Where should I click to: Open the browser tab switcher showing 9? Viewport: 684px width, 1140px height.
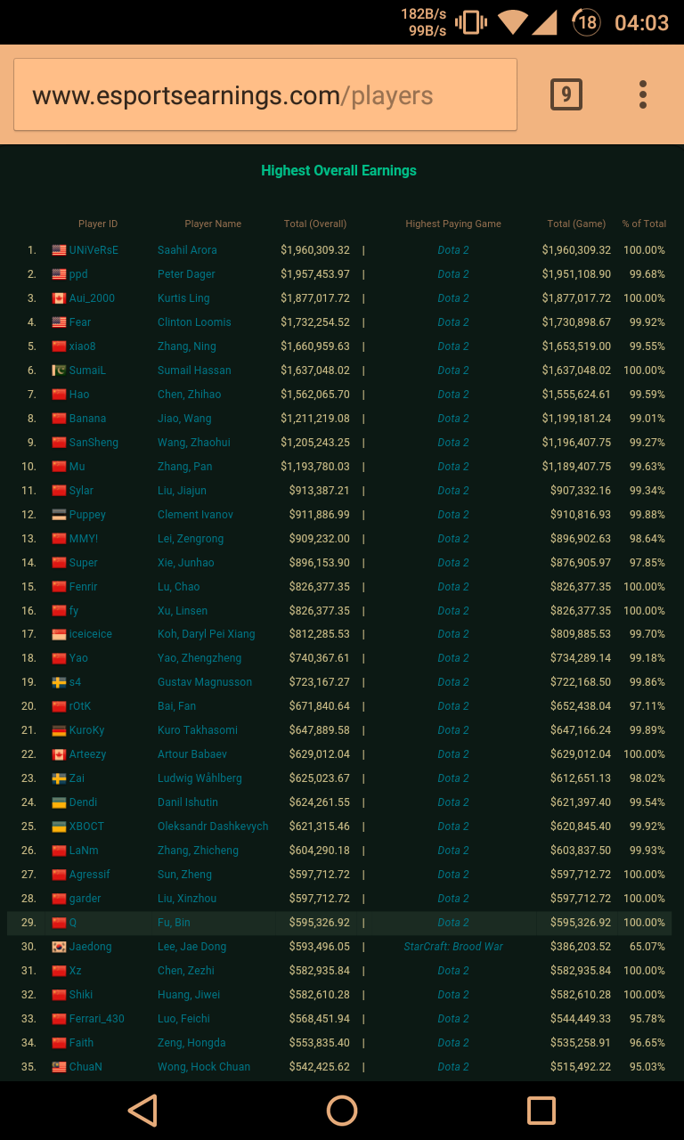[x=566, y=94]
